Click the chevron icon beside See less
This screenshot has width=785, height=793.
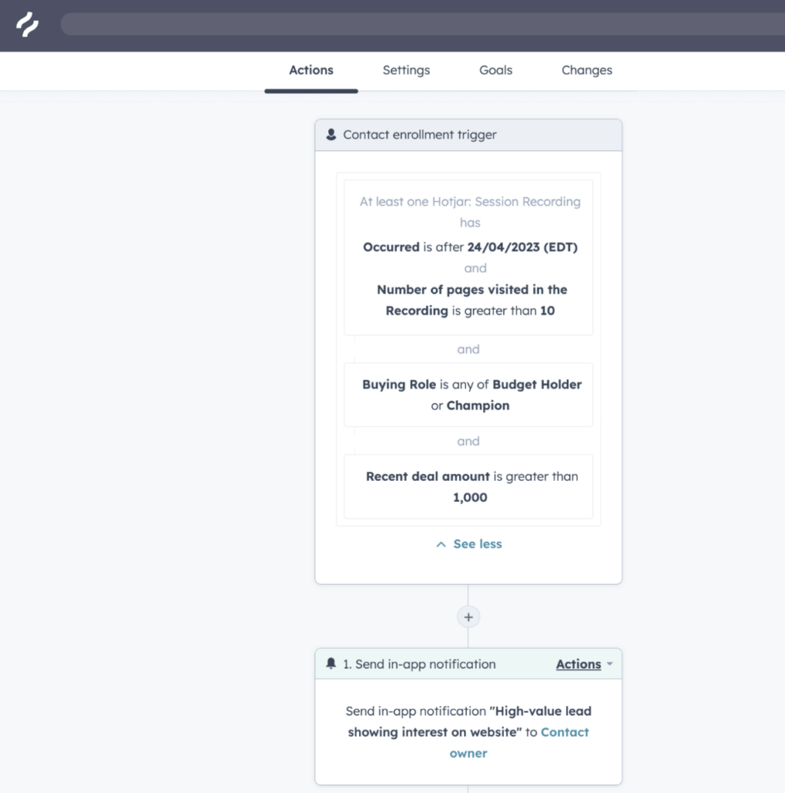tap(440, 544)
